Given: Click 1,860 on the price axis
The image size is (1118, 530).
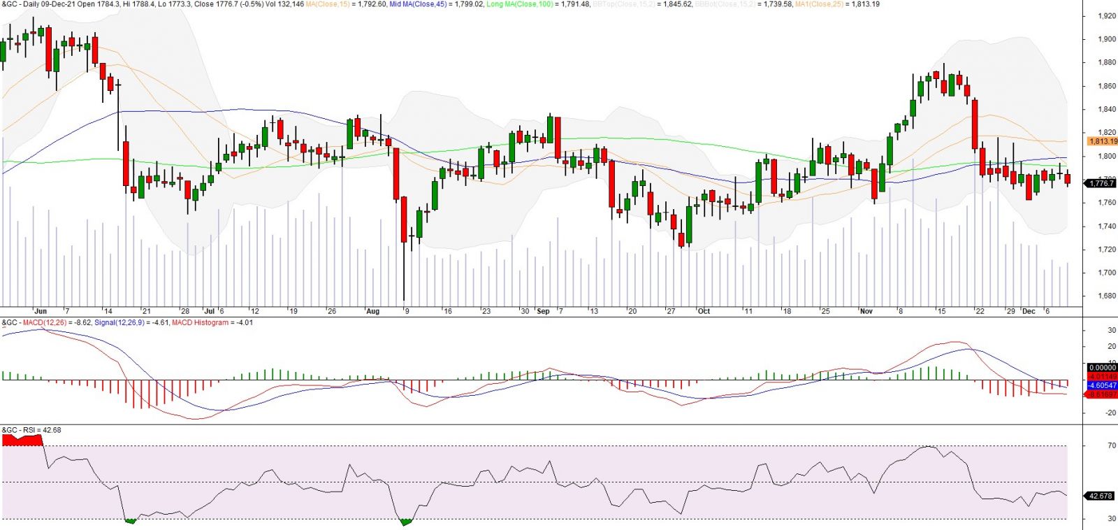Looking at the screenshot, I should click(x=1107, y=86).
